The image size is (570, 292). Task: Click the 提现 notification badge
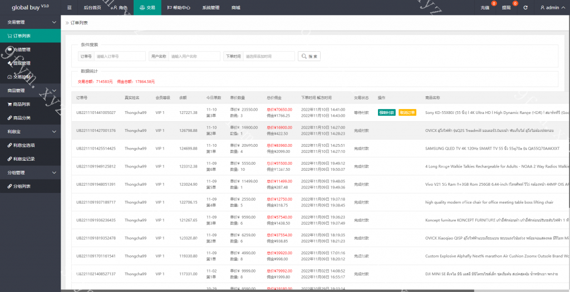(x=515, y=4)
